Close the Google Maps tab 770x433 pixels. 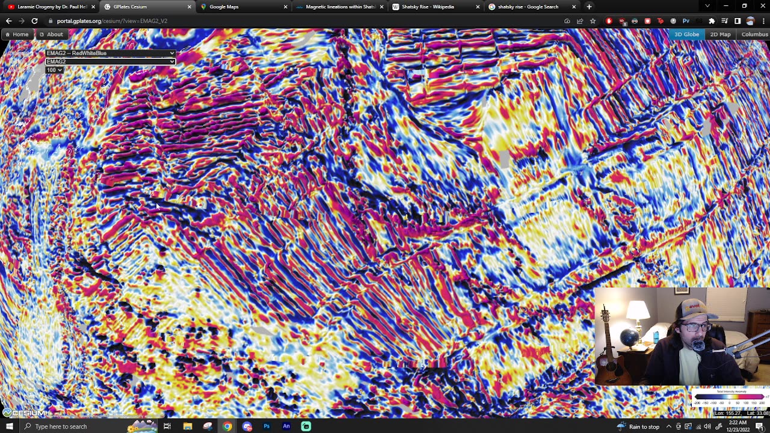286,7
